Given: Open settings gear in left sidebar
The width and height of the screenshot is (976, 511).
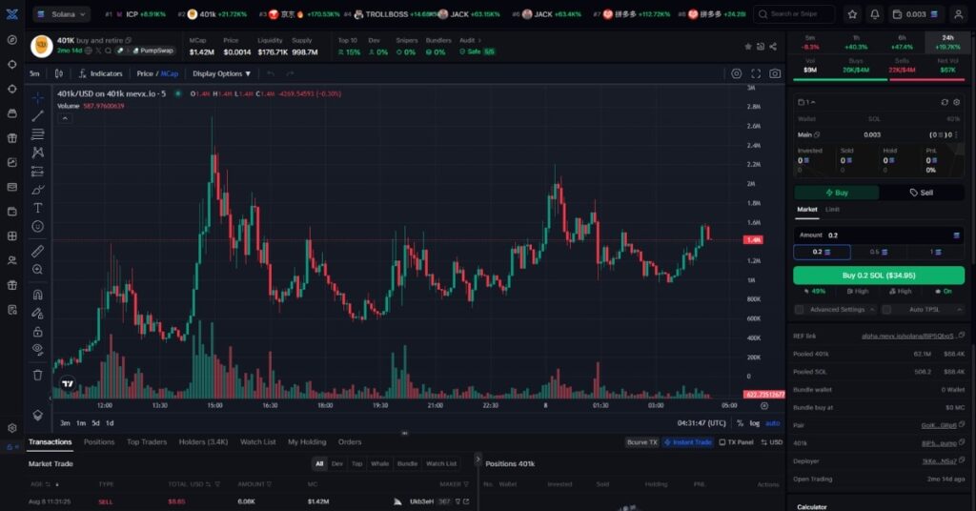Looking at the screenshot, I should (11, 428).
